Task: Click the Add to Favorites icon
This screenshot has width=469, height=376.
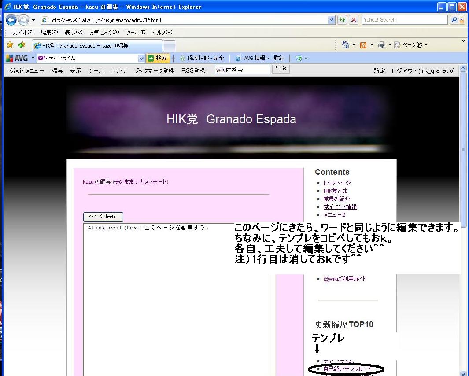Action: click(22, 45)
